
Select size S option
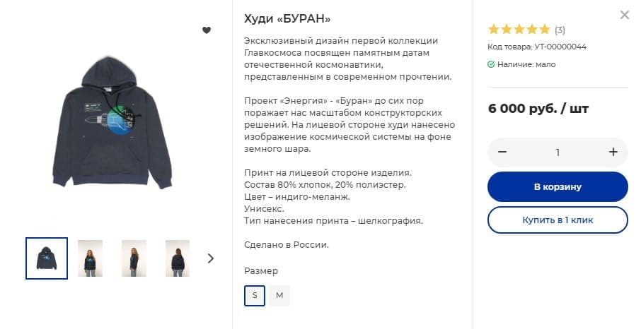(255, 296)
